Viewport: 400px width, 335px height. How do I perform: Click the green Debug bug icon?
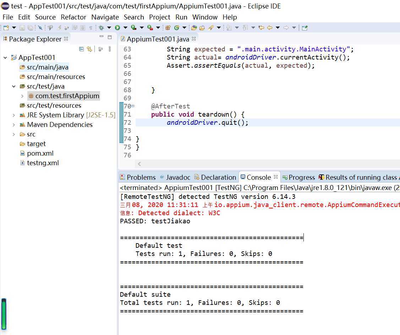click(101, 28)
